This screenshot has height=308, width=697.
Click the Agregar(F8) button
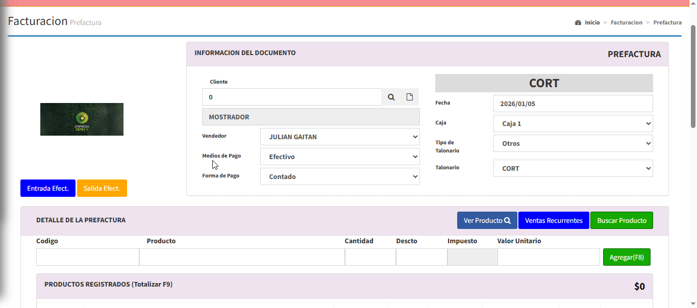click(x=626, y=257)
